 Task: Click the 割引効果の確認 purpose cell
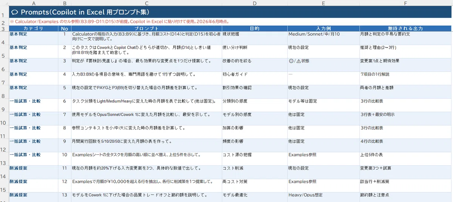tap(254, 92)
